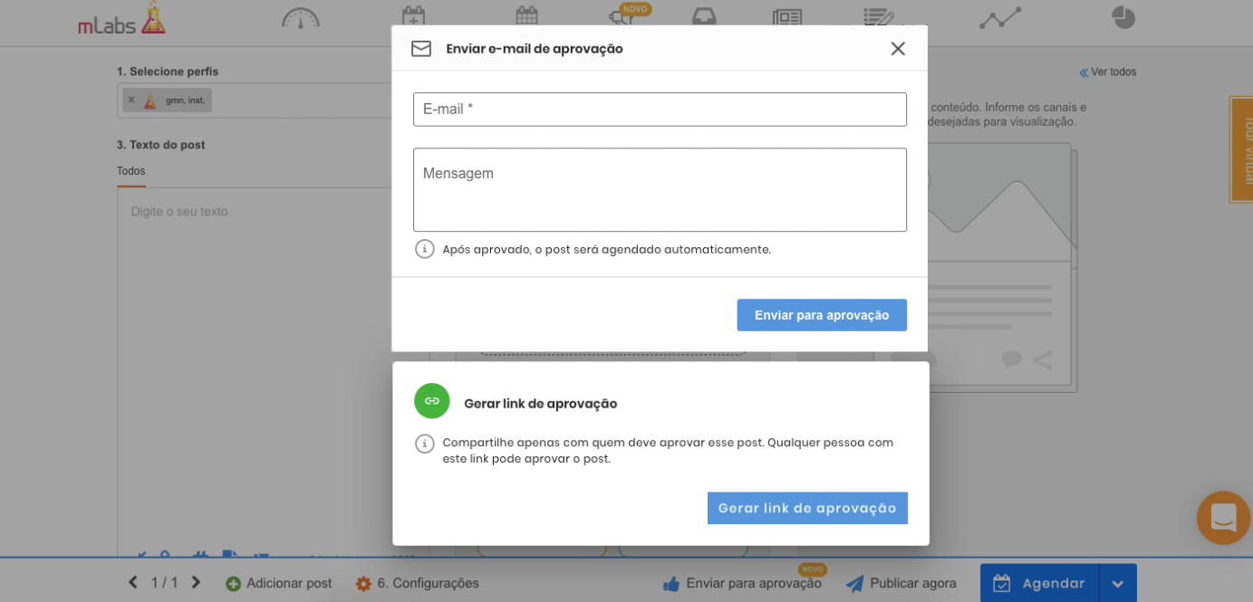Open the inbox tray icon
Image resolution: width=1253 pixels, height=602 pixels.
[704, 17]
